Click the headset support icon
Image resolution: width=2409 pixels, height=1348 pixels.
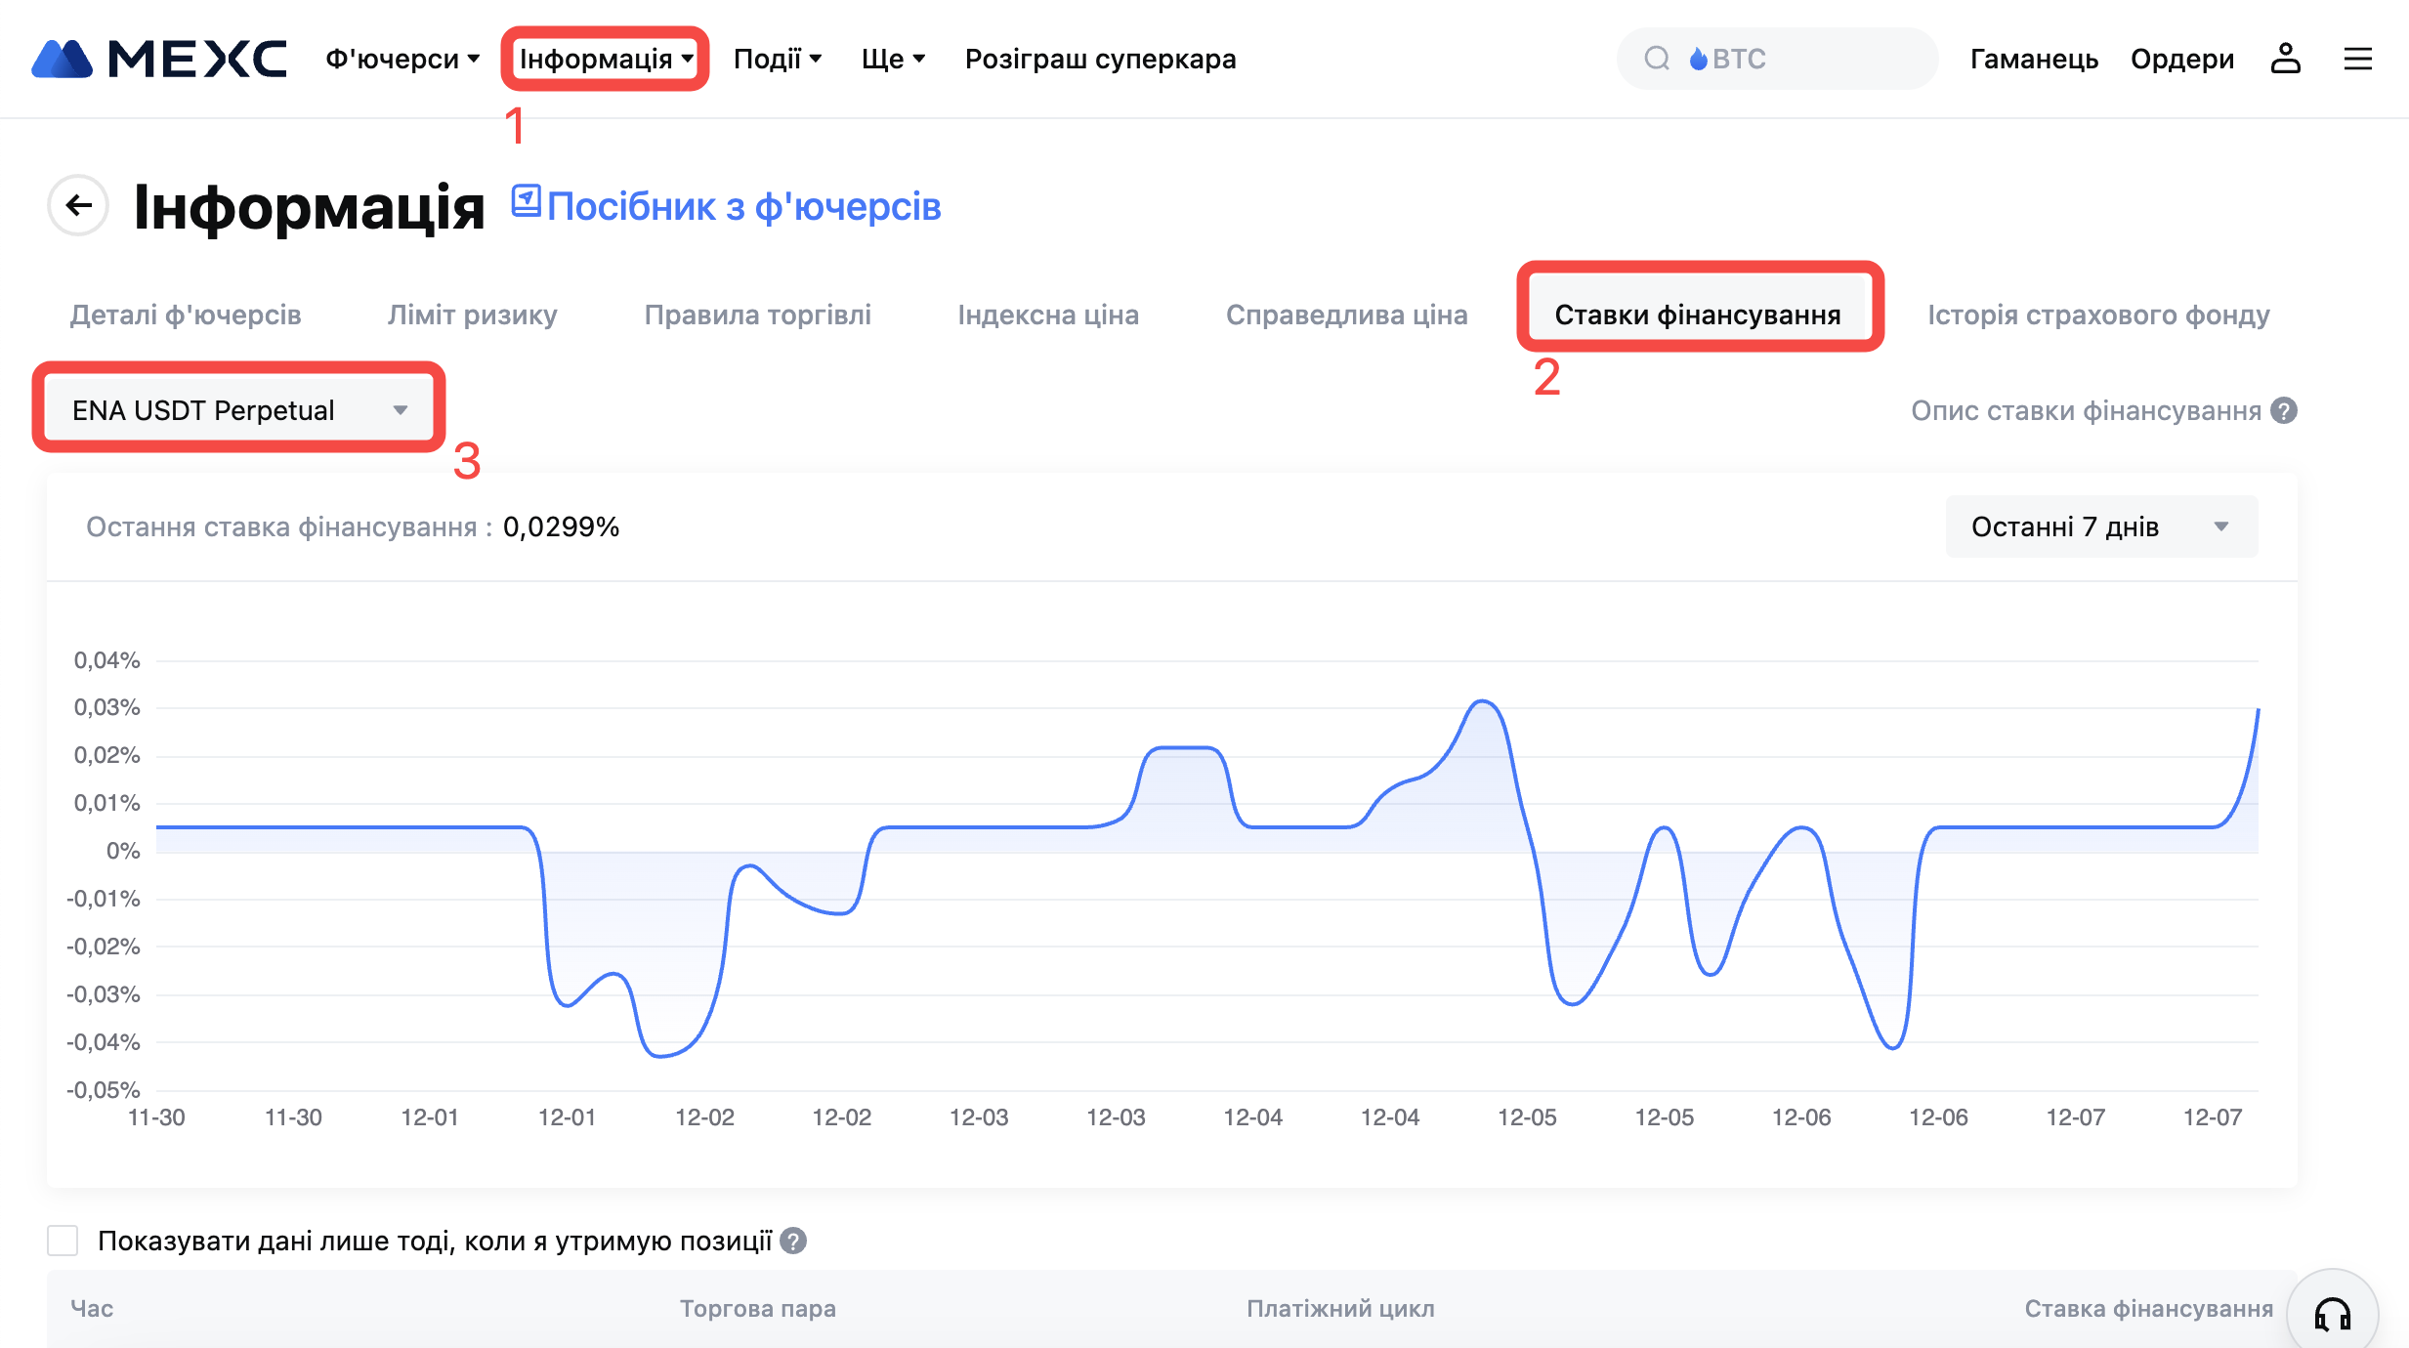click(2332, 1314)
